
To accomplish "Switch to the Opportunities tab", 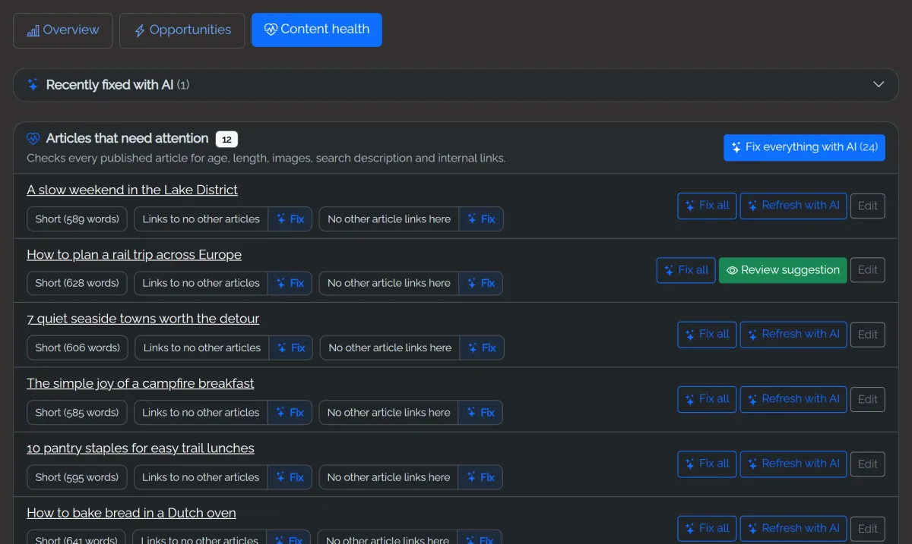I will point(182,30).
